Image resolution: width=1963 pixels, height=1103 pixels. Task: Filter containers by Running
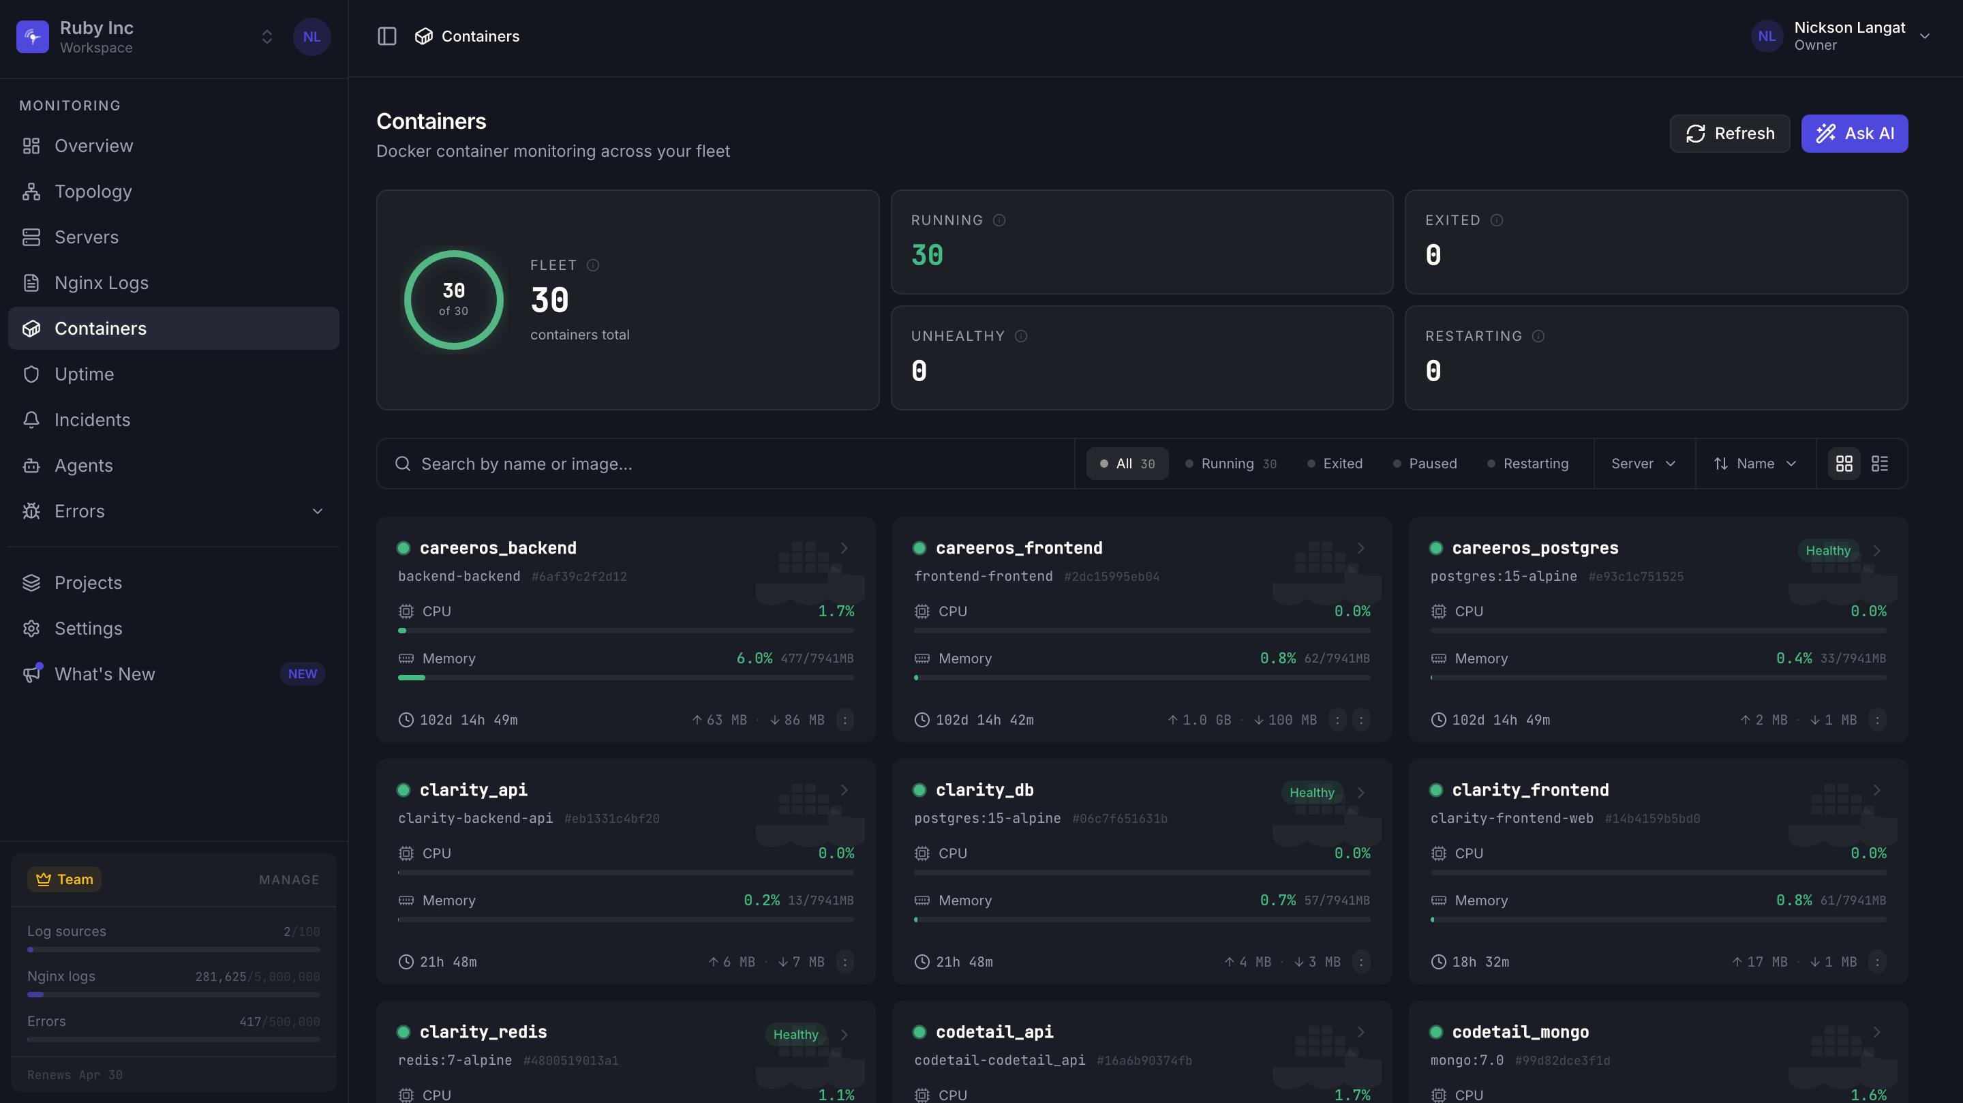click(1231, 464)
